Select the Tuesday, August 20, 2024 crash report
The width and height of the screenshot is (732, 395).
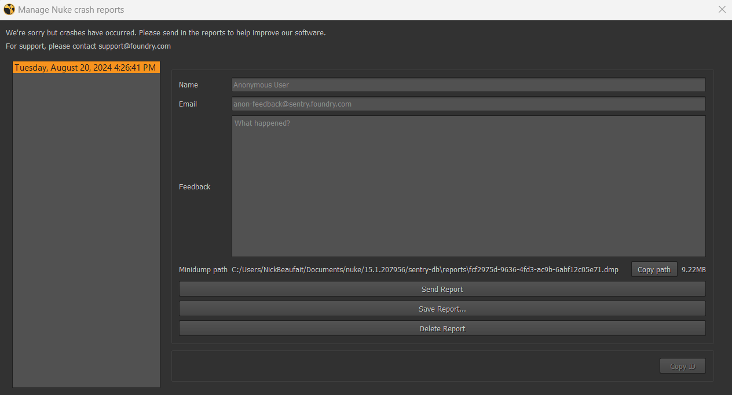[x=86, y=68]
